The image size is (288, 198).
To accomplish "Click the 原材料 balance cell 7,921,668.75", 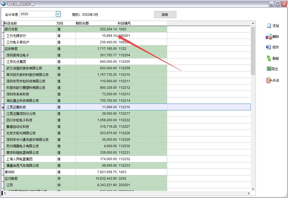I will (96, 172).
